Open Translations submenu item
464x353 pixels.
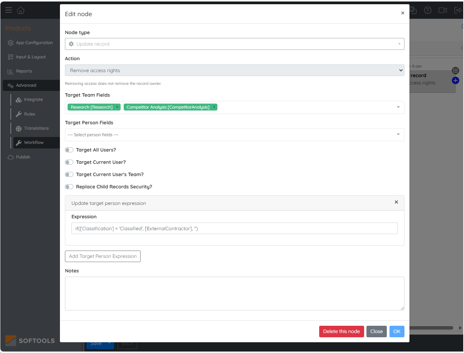point(36,128)
